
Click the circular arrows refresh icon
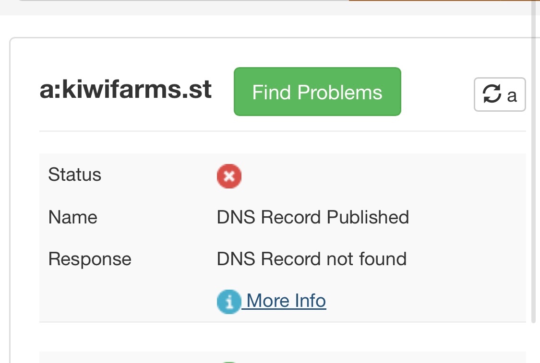click(x=492, y=94)
